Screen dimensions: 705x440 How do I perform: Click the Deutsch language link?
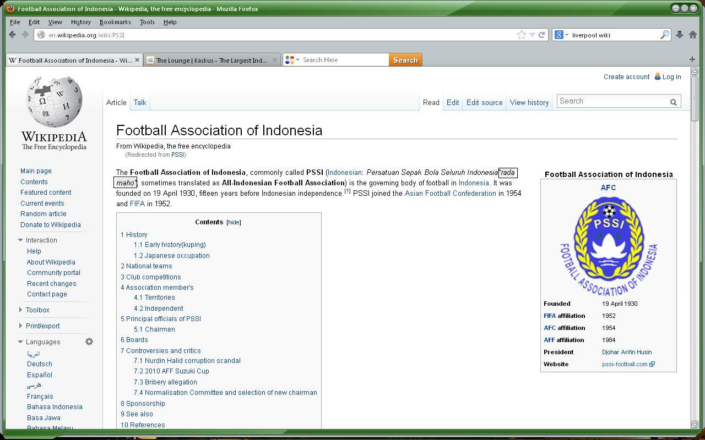40,364
